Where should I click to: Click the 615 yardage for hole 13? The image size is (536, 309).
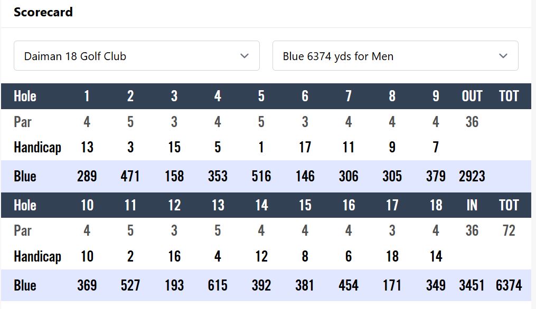(218, 285)
